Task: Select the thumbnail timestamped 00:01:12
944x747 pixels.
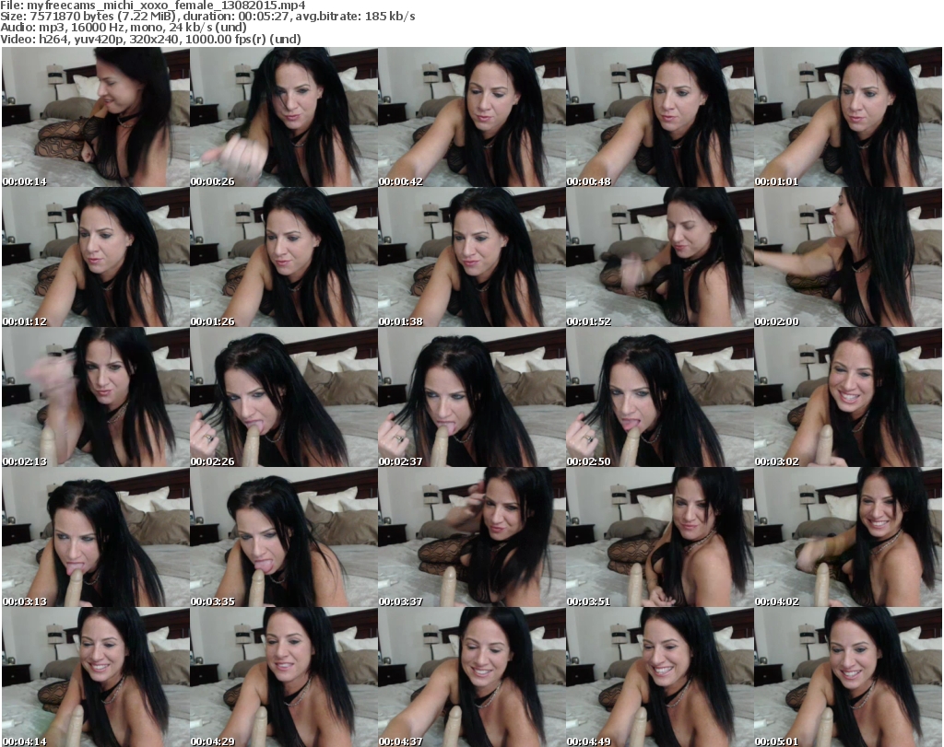Action: [95, 257]
